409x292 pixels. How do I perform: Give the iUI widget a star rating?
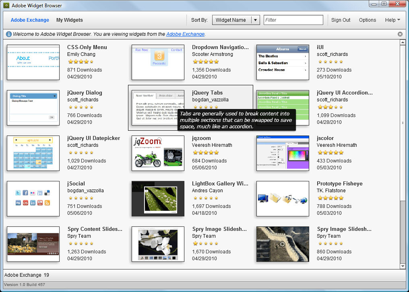pos(331,62)
